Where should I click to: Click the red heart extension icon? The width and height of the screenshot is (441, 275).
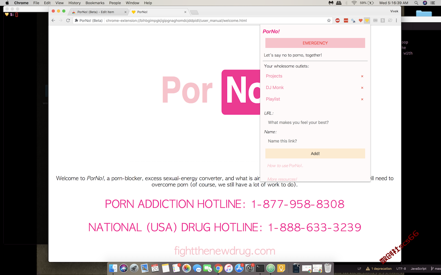[361, 21]
